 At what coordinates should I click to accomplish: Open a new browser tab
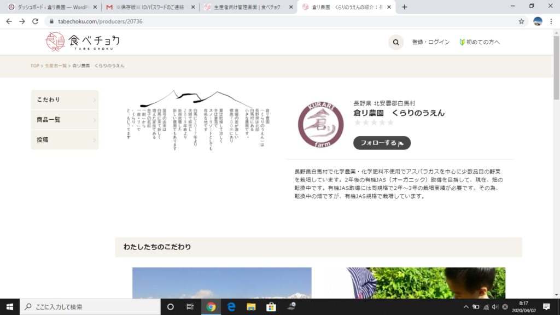pos(404,7)
